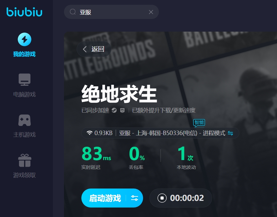Image resolution: width=277 pixels, height=217 pixels.
Task: Stop acceleration with the stop button
Action: pos(162,198)
